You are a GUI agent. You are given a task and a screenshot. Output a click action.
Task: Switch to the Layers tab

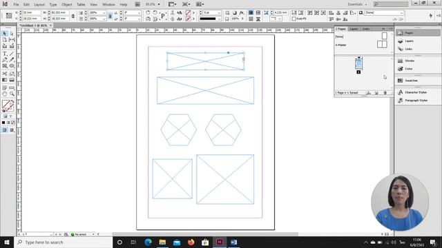[354, 29]
